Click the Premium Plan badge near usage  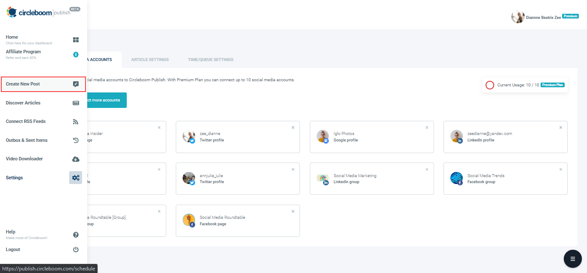tap(552, 85)
